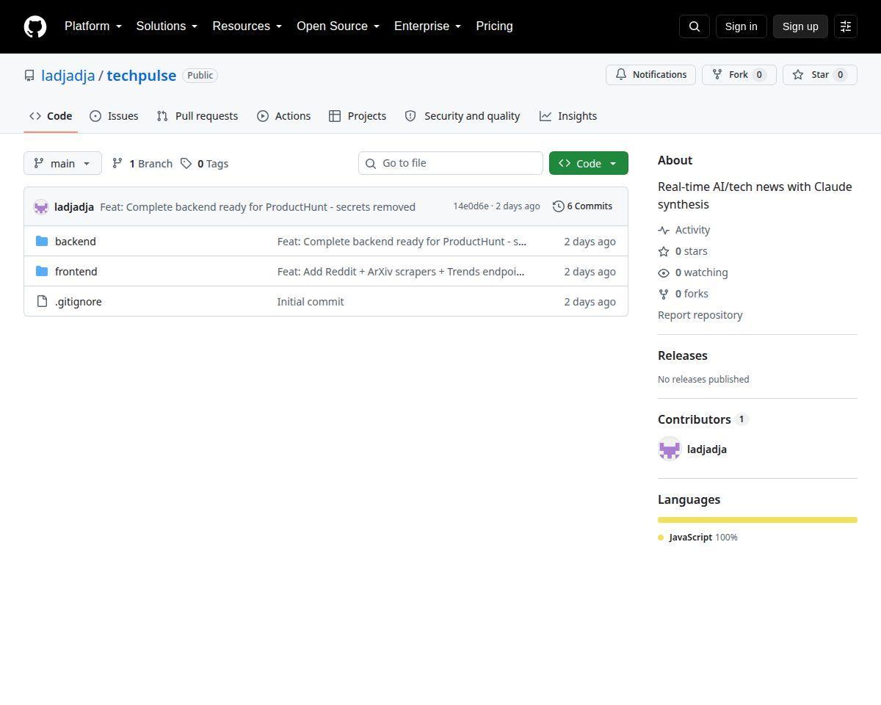Open the main branch selector dropdown
This screenshot has height=705, width=881.
[x=62, y=164]
